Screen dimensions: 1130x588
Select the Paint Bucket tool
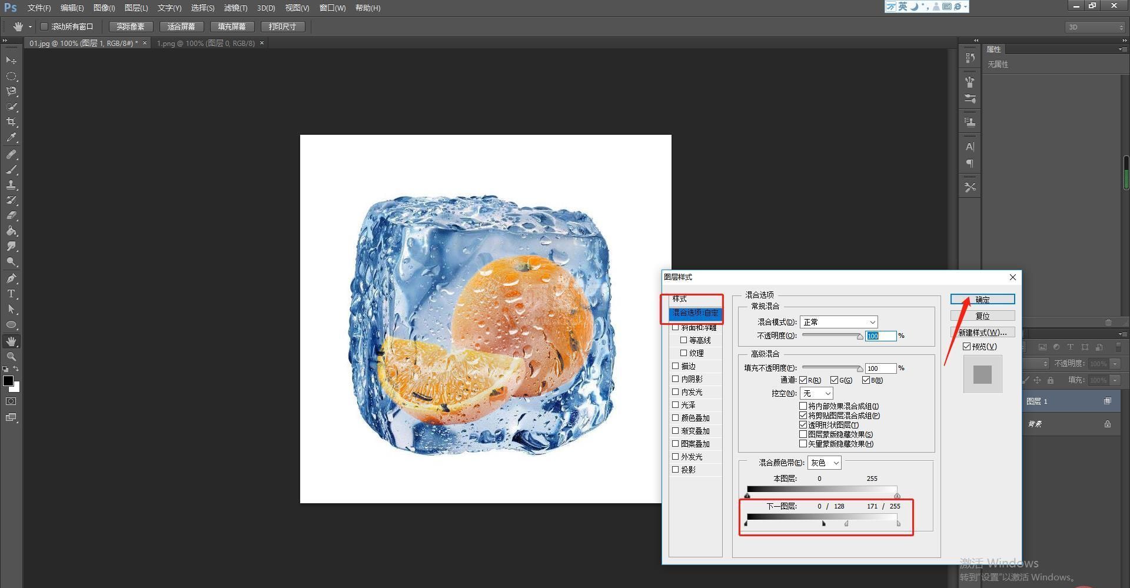[x=11, y=231]
